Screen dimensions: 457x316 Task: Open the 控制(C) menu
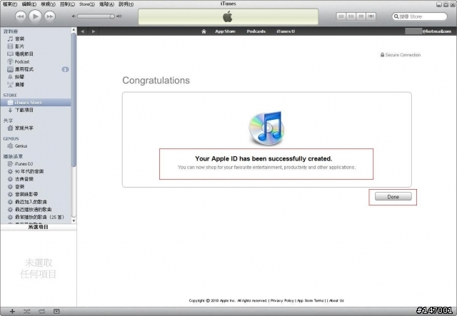(x=67, y=4)
